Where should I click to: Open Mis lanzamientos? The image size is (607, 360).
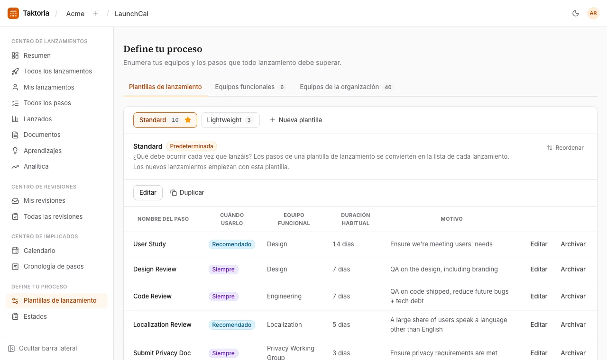click(57, 87)
